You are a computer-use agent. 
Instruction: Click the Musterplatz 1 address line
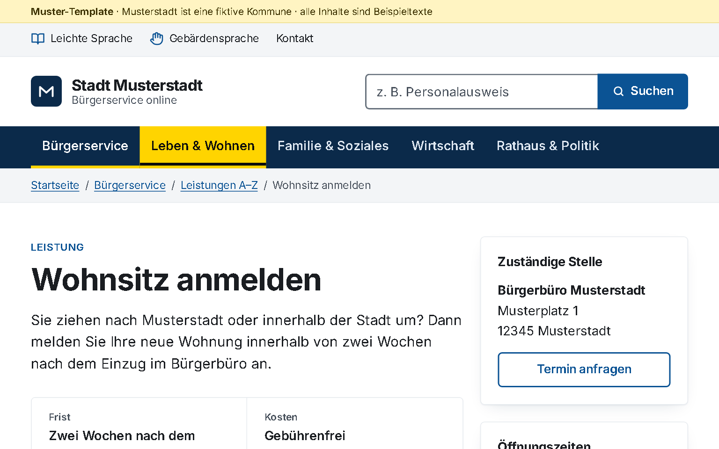coord(538,311)
